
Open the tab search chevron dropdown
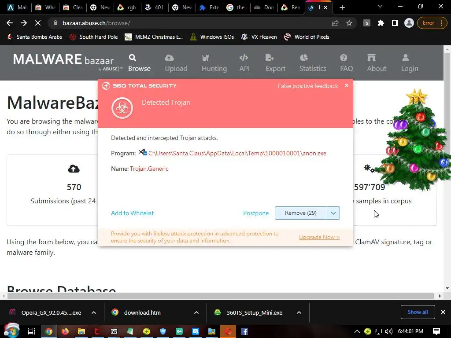click(380, 6)
